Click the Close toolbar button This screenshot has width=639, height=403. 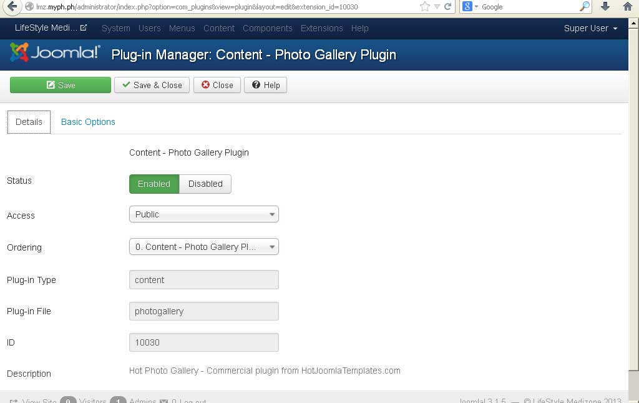[x=217, y=85]
